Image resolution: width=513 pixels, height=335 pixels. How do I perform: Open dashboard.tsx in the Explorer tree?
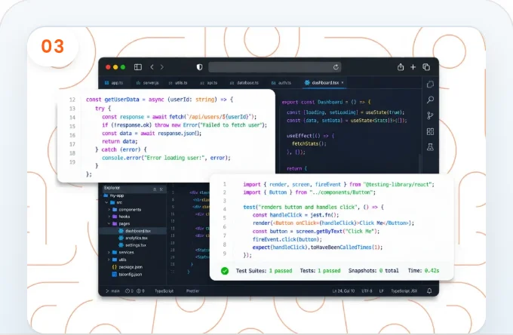pos(134,231)
